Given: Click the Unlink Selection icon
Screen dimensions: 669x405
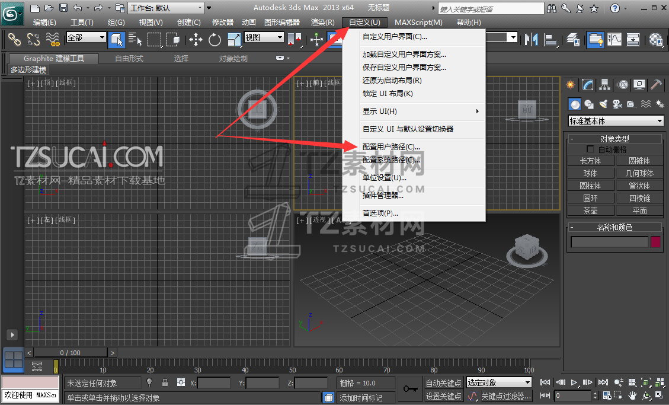Looking at the screenshot, I should pos(33,40).
